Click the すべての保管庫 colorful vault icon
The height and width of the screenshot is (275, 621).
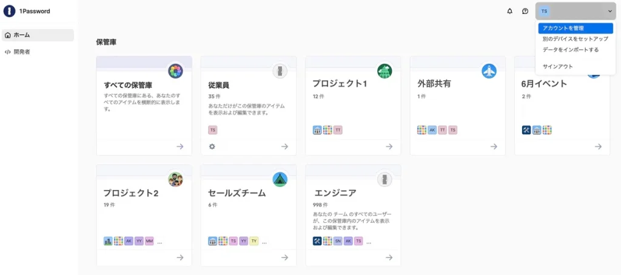[x=175, y=71]
